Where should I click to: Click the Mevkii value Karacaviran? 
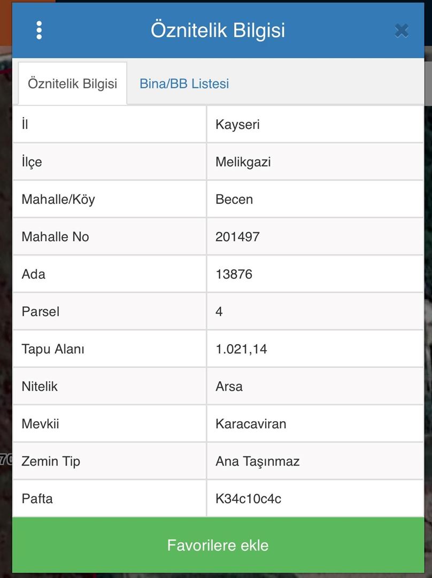pyautogui.click(x=251, y=424)
